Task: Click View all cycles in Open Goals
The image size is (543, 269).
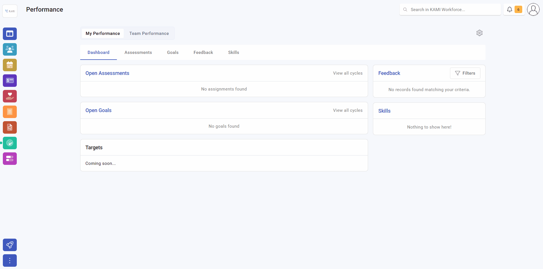Action: click(348, 110)
